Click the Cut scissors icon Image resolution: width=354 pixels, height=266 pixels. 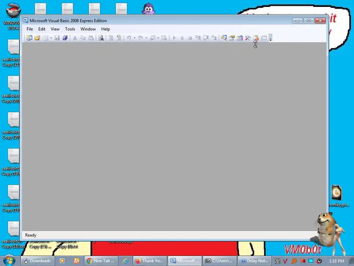pyautogui.click(x=75, y=38)
